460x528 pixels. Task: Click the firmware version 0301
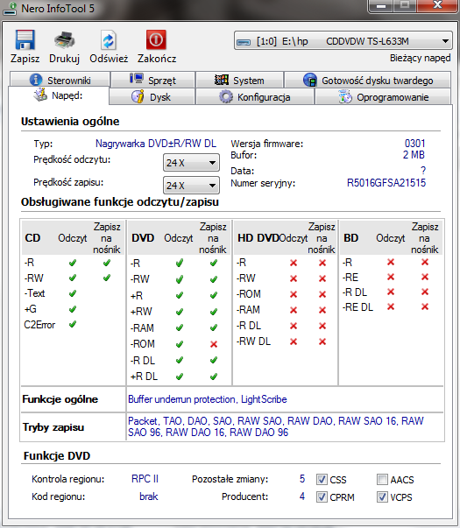click(x=414, y=144)
